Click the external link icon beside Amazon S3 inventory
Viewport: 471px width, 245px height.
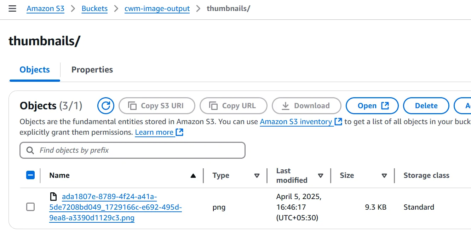coord(339,122)
